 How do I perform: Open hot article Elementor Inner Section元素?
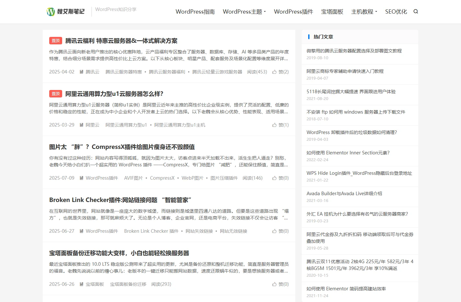coord(348,153)
